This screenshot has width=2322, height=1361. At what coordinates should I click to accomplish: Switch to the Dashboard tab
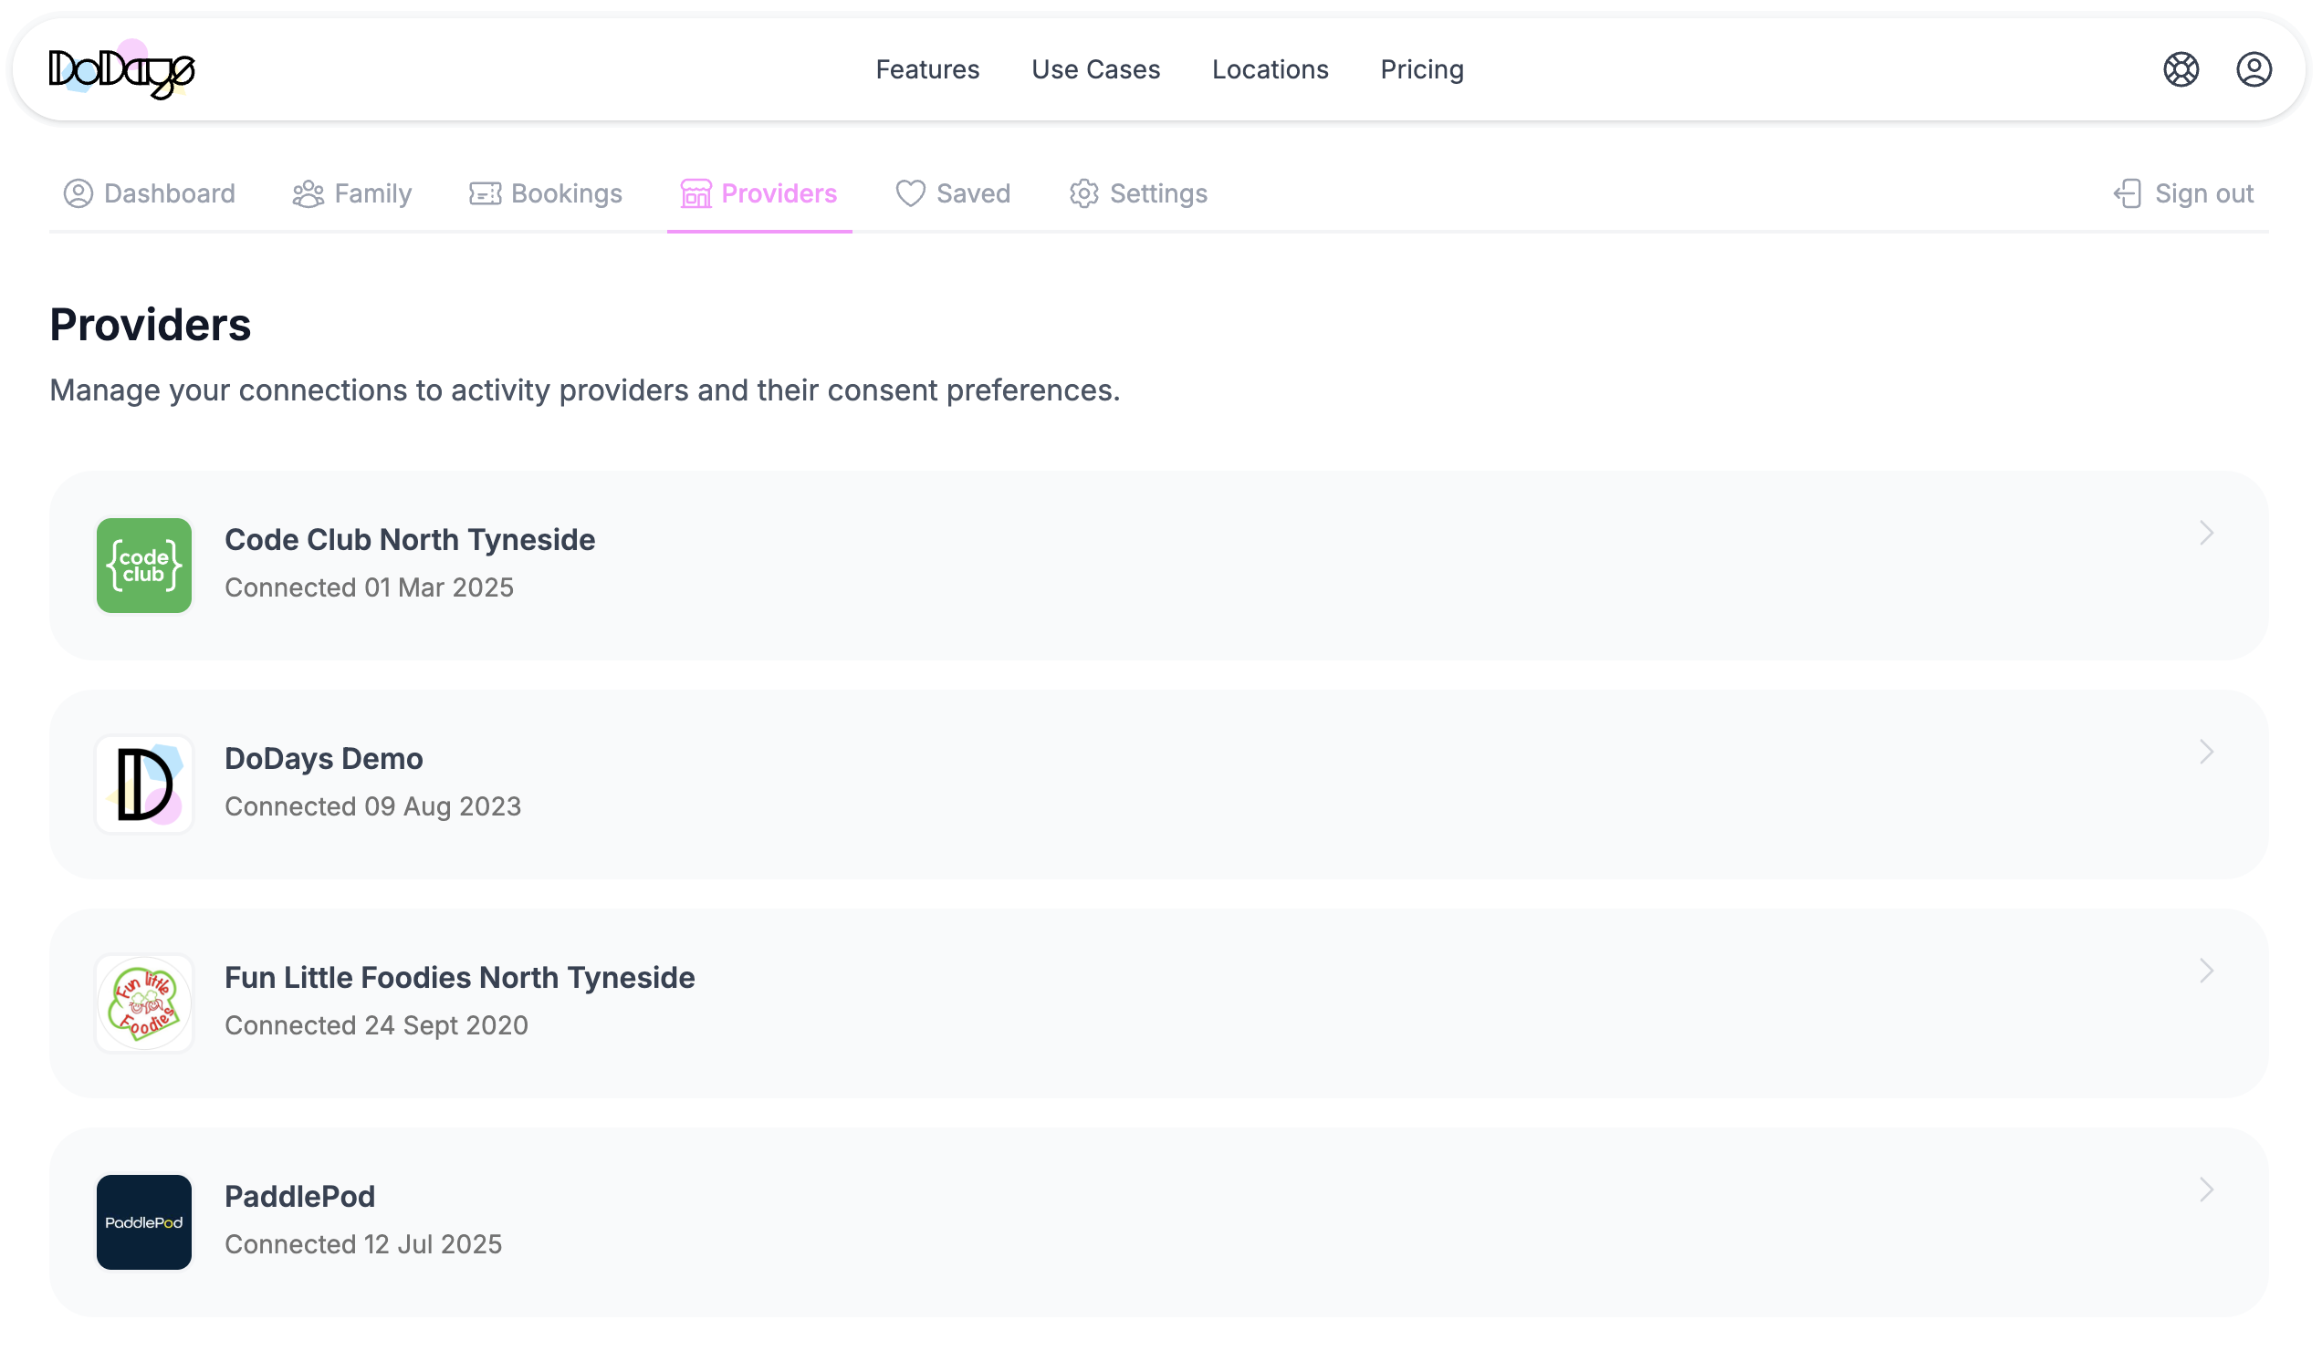tap(150, 193)
